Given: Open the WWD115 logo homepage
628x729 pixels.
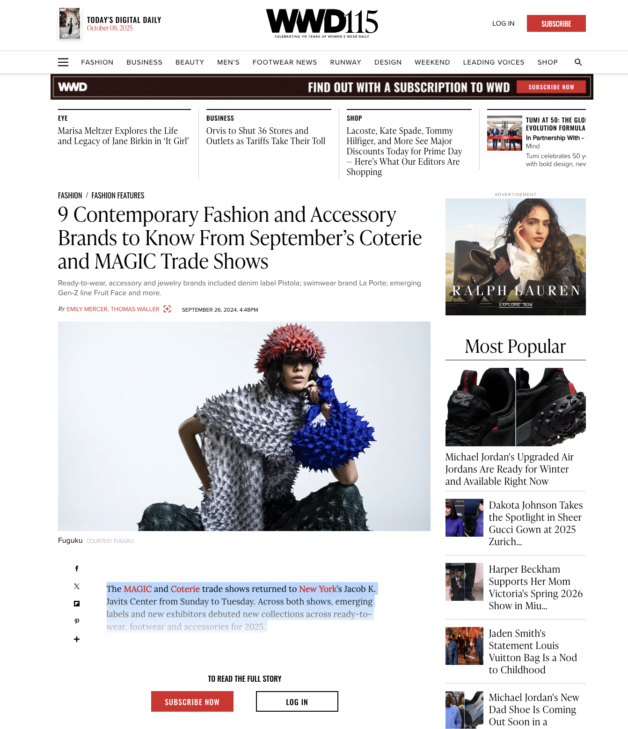Looking at the screenshot, I should click(x=322, y=23).
